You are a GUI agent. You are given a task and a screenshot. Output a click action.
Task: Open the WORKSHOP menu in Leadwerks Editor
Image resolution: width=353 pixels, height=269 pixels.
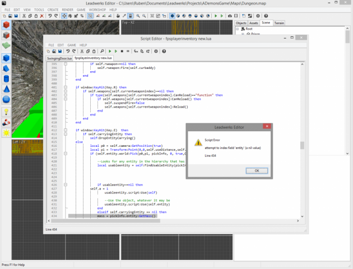97,10
